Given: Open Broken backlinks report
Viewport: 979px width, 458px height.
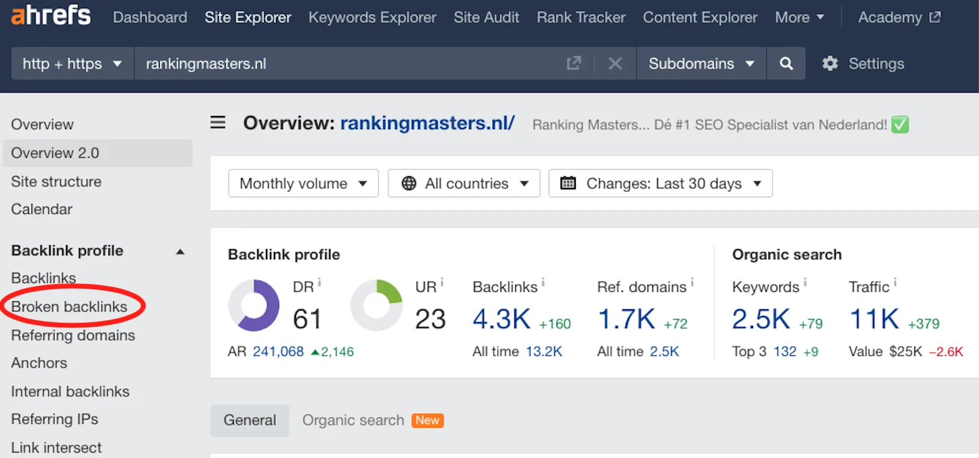Looking at the screenshot, I should tap(69, 307).
